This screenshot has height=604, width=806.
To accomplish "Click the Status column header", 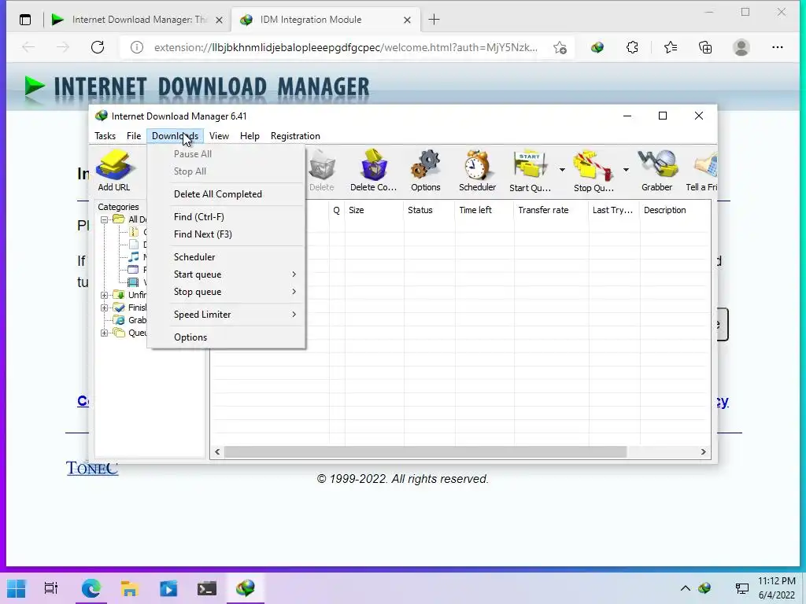I will point(429,210).
